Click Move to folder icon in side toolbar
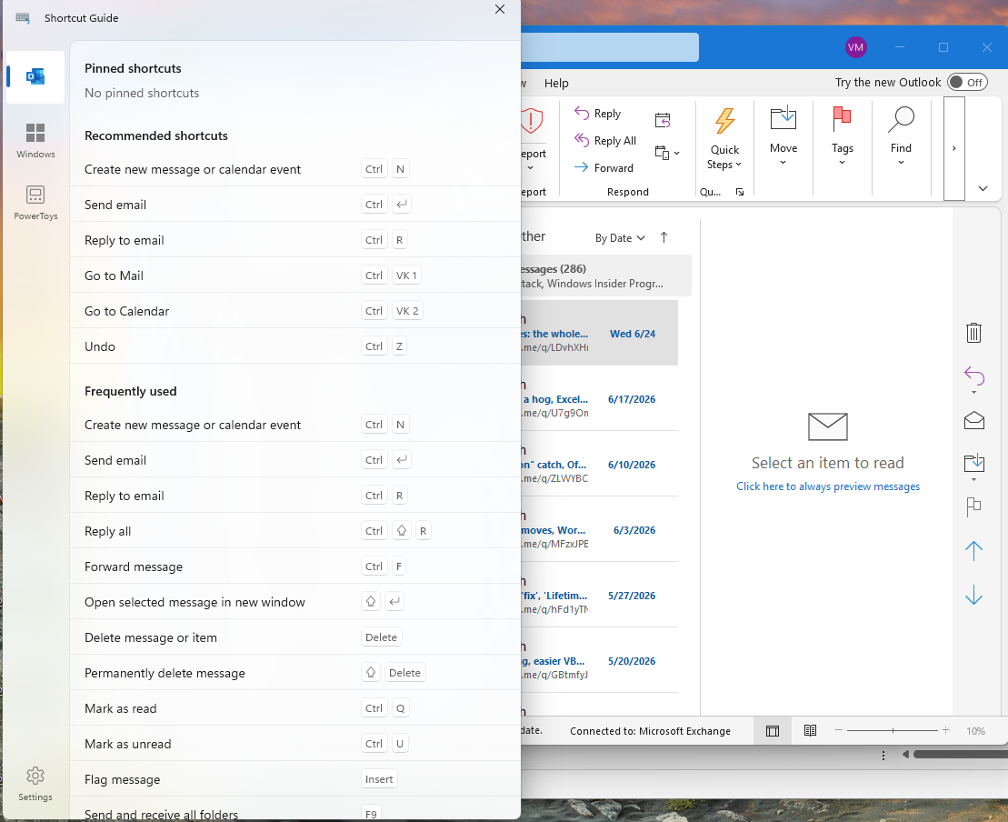Screen dimensions: 1008x822 pos(974,463)
